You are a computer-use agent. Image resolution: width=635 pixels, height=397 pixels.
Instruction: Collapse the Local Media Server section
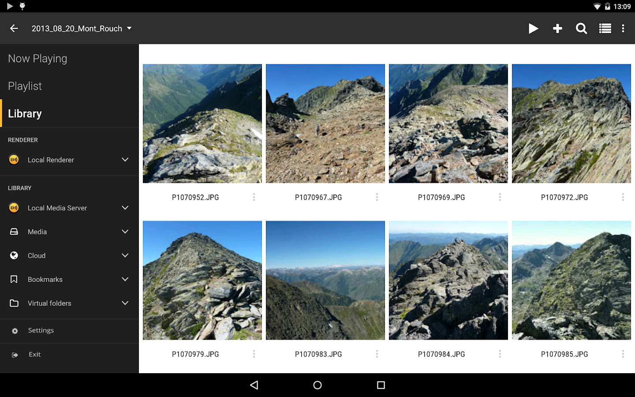[x=125, y=207]
